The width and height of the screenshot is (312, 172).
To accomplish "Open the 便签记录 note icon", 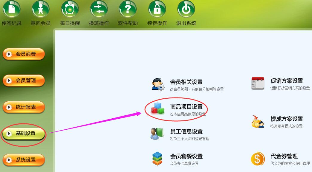I will coord(12,9).
